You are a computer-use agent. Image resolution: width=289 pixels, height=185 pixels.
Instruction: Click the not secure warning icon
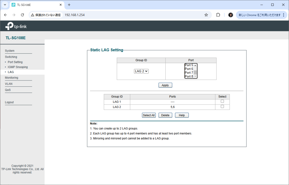pos(33,15)
